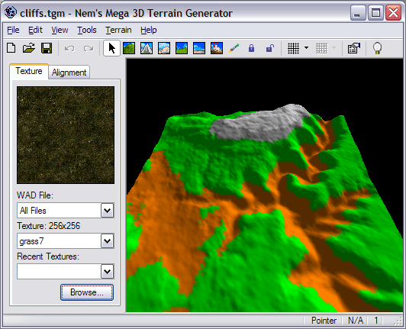Expand the grid options dropdown arrow
The image size is (406, 329).
306,48
